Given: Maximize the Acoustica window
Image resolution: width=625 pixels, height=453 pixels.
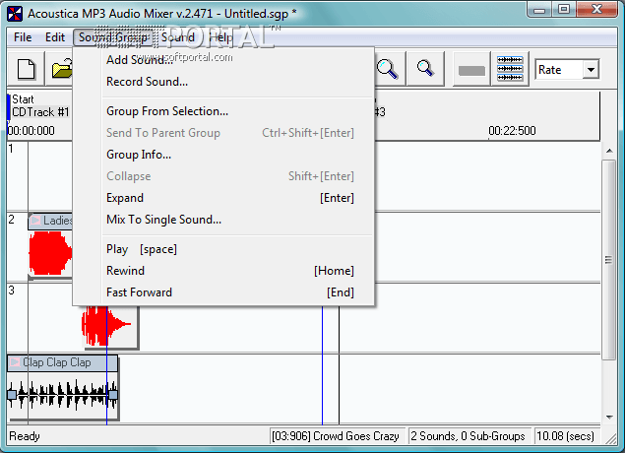Looking at the screenshot, I should tap(564, 9).
